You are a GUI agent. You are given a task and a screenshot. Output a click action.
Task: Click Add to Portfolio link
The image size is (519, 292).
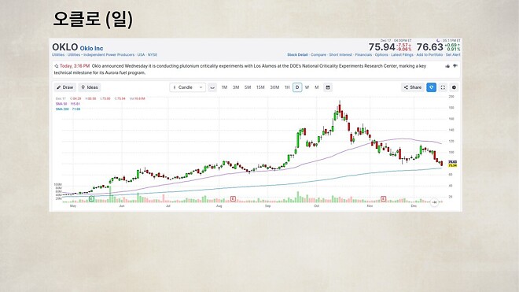click(429, 54)
